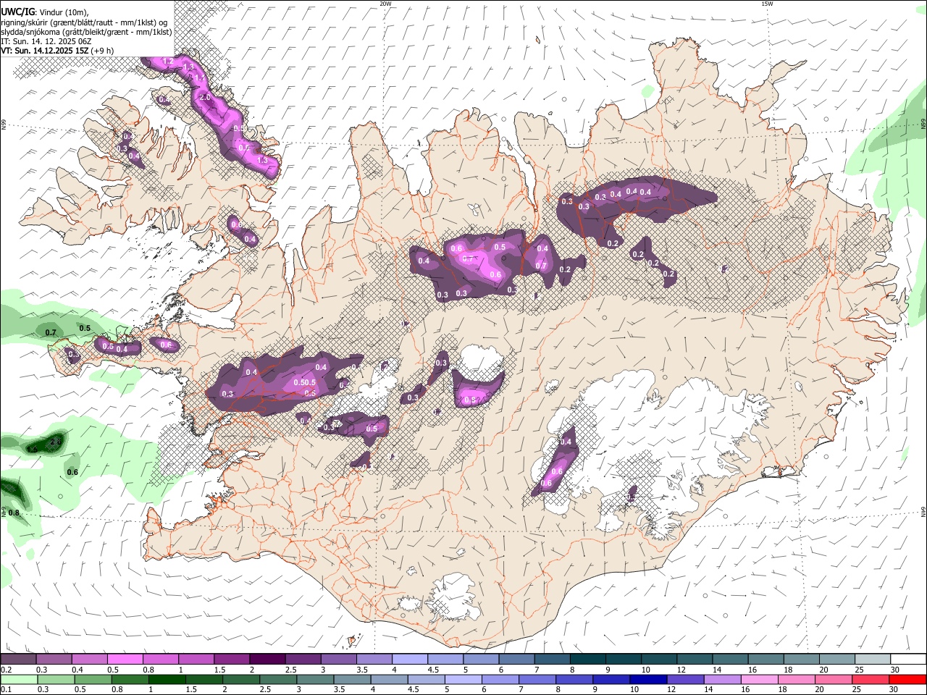Click the palest green 0.1–0.3 rain swatch
The image size is (927, 695).
20,679
